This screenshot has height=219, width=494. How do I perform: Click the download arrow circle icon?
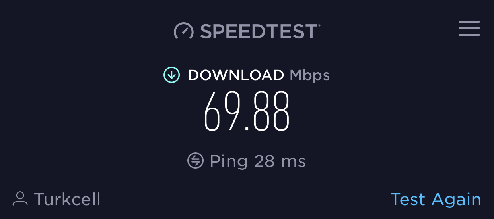172,75
